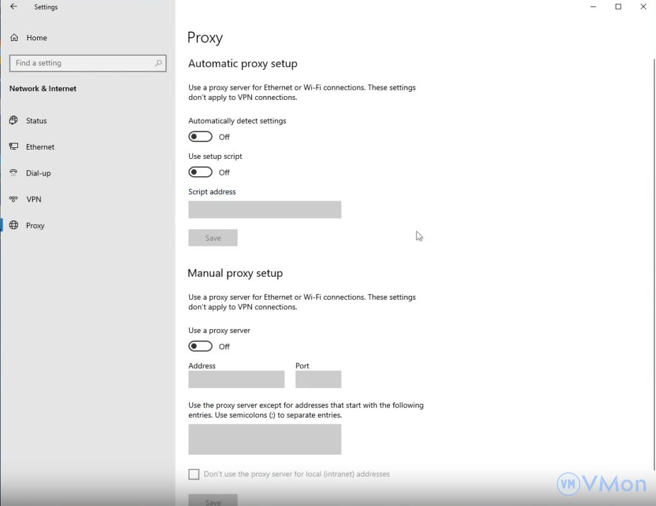Select the Proxy globe icon
The height and width of the screenshot is (506, 656).
(x=13, y=225)
